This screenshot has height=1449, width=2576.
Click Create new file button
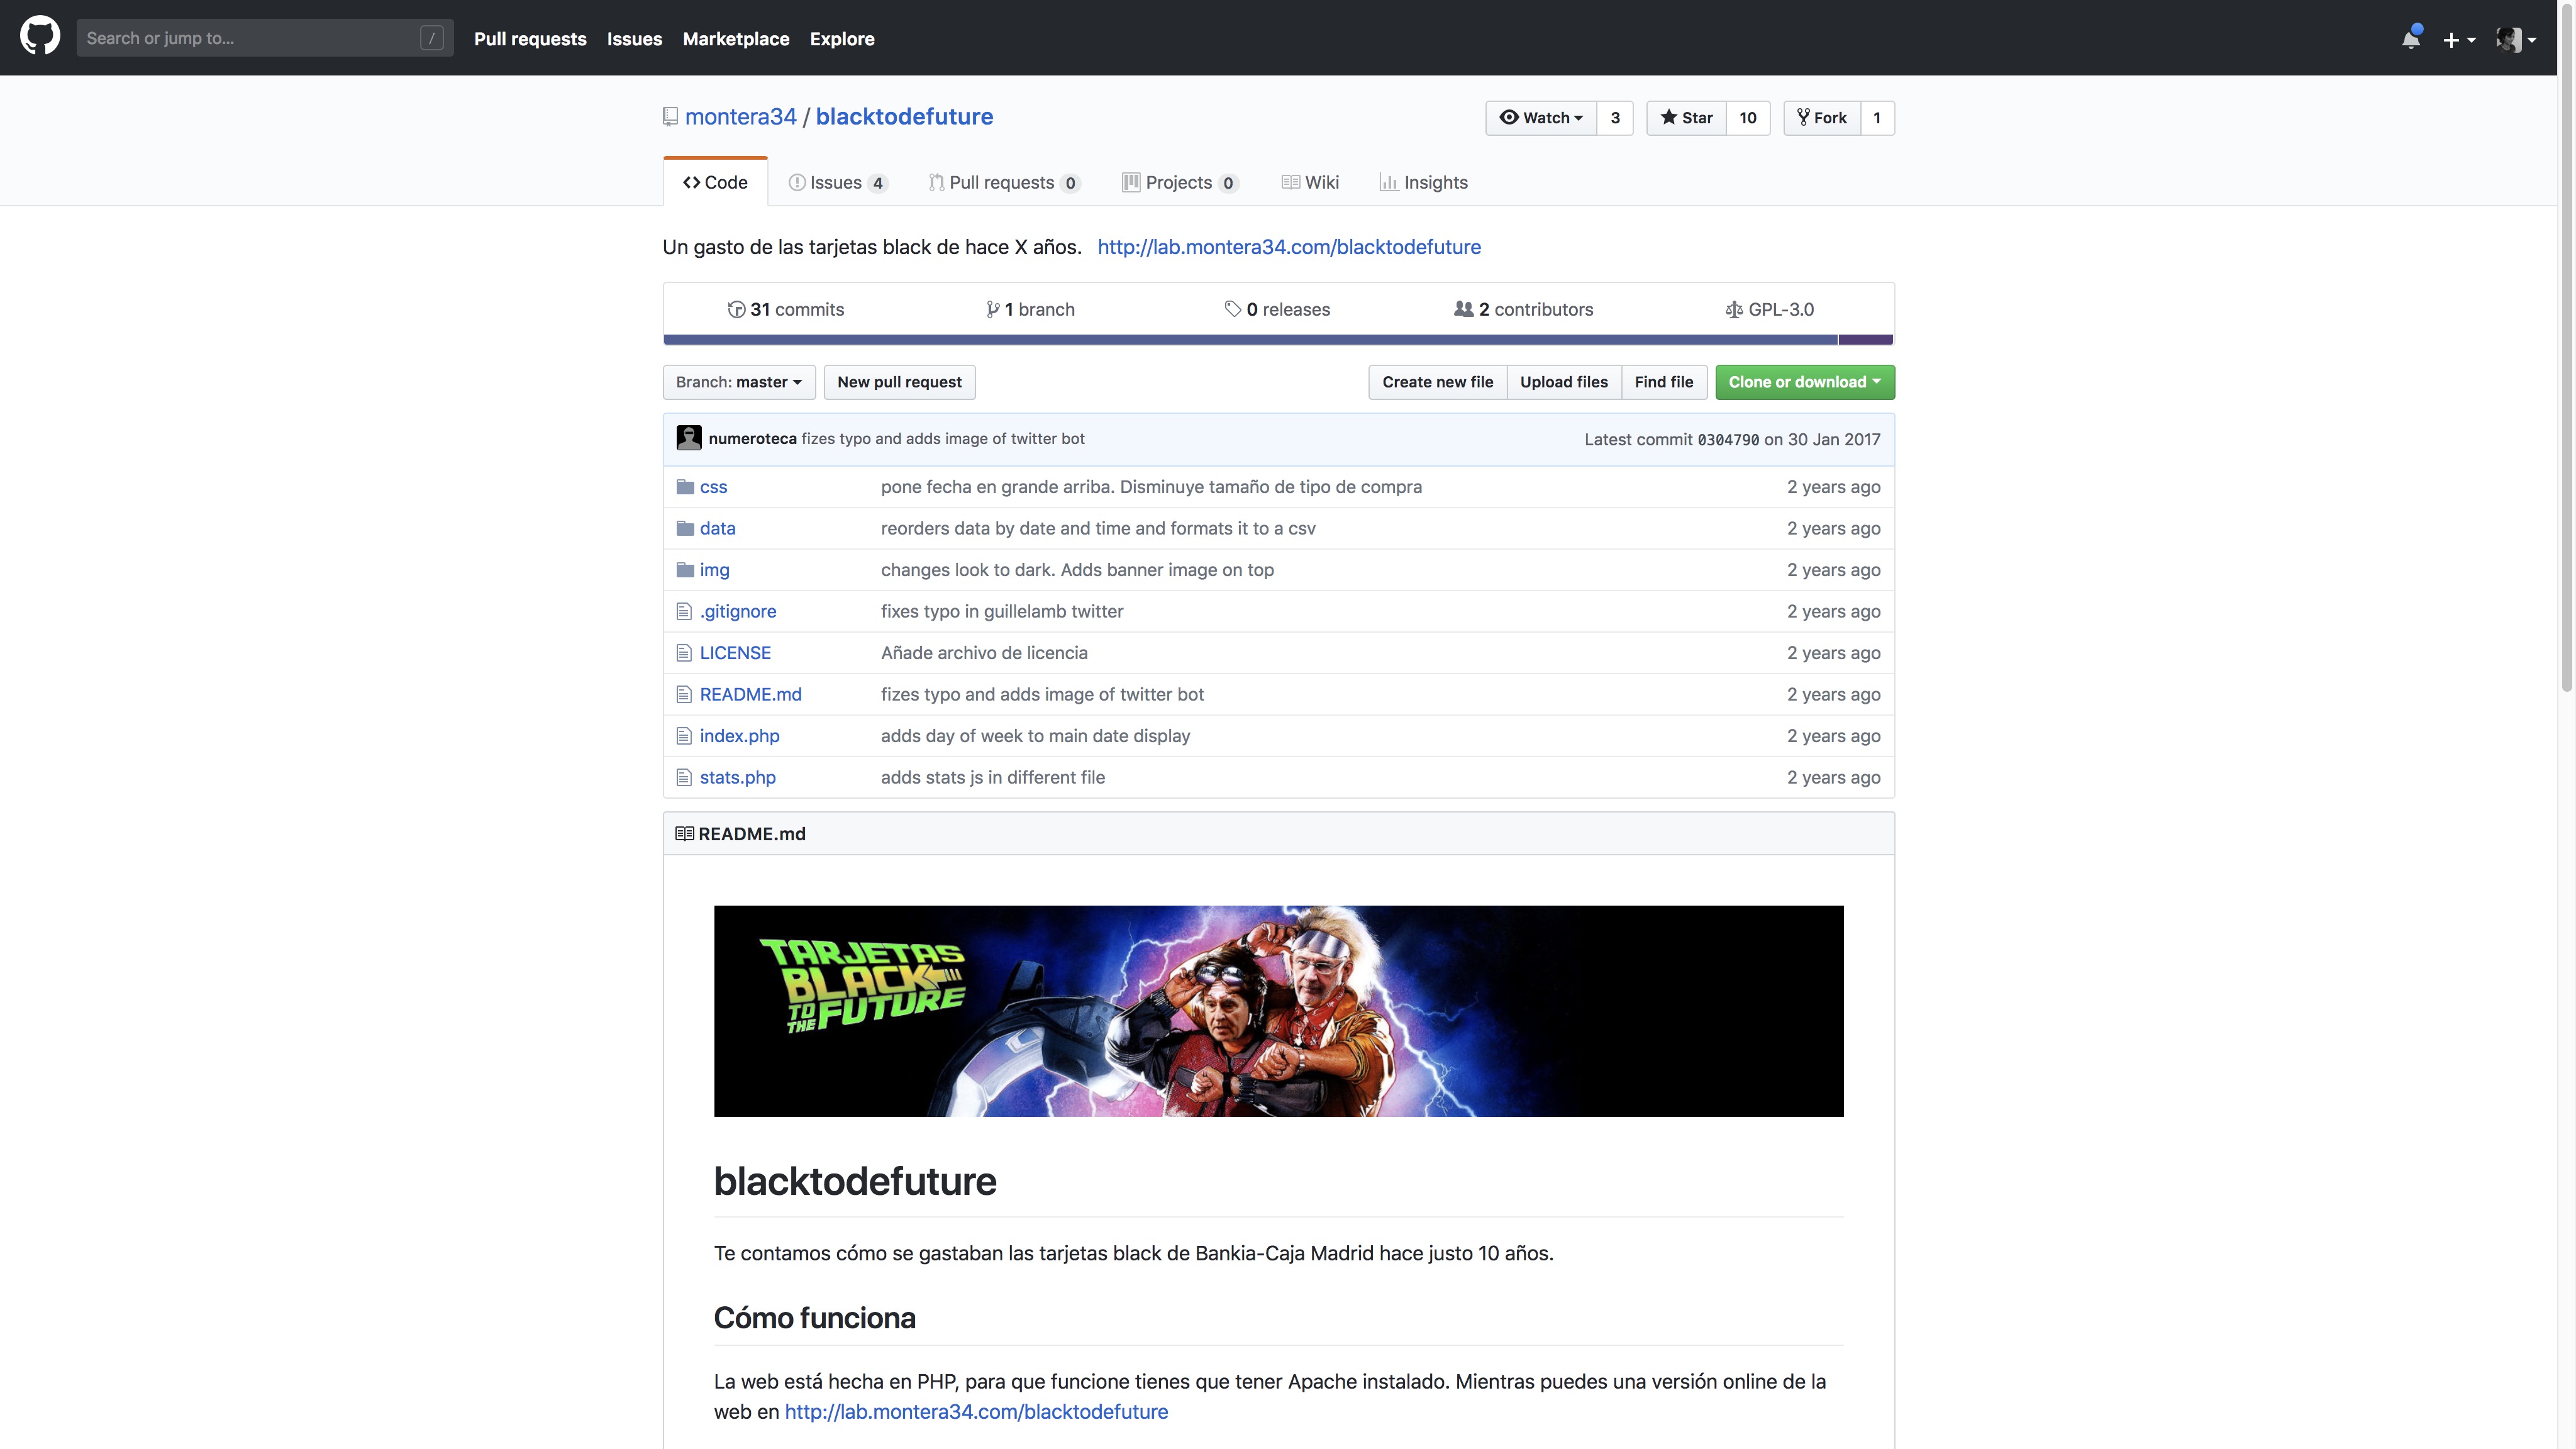1437,382
